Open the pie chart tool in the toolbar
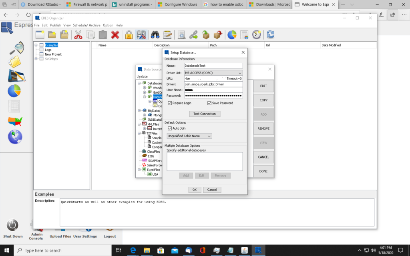Screen dimensions: 410x256 coord(232,35)
